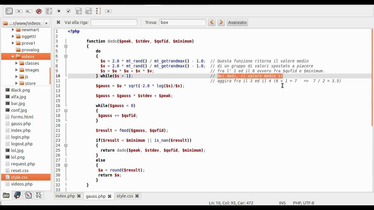Click the Ln: 10, Col: 93 status text
374x210 pixels.
[231, 203]
